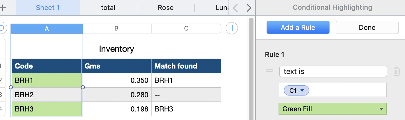Select column C header
This screenshot has height=120, width=405.
(x=186, y=28)
